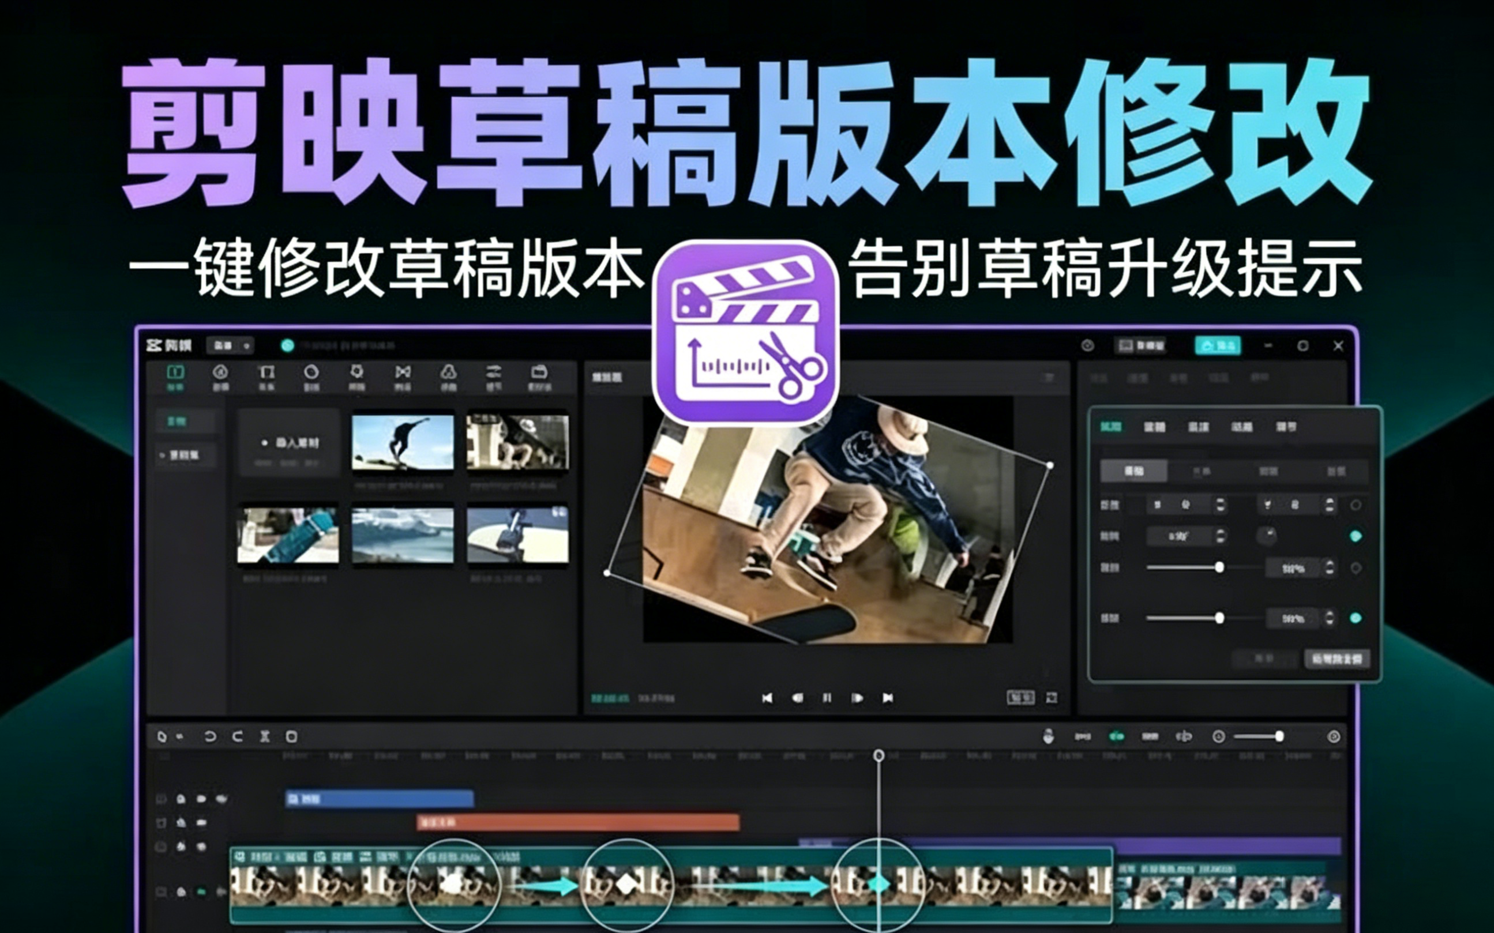Toggle the rotation keyframe diamond
Image resolution: width=1494 pixels, height=933 pixels.
1355,536
